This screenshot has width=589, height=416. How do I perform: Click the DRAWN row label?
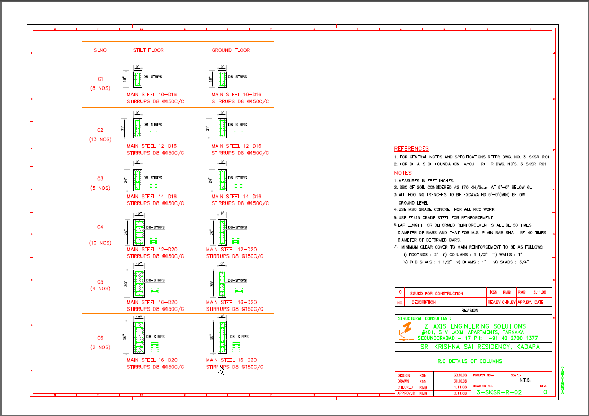click(x=403, y=382)
